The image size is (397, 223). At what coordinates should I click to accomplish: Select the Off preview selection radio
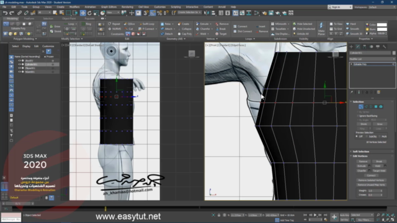[x=357, y=136]
